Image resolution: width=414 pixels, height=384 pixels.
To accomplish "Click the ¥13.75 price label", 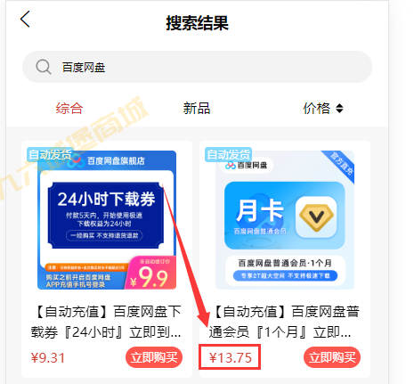I will [231, 357].
